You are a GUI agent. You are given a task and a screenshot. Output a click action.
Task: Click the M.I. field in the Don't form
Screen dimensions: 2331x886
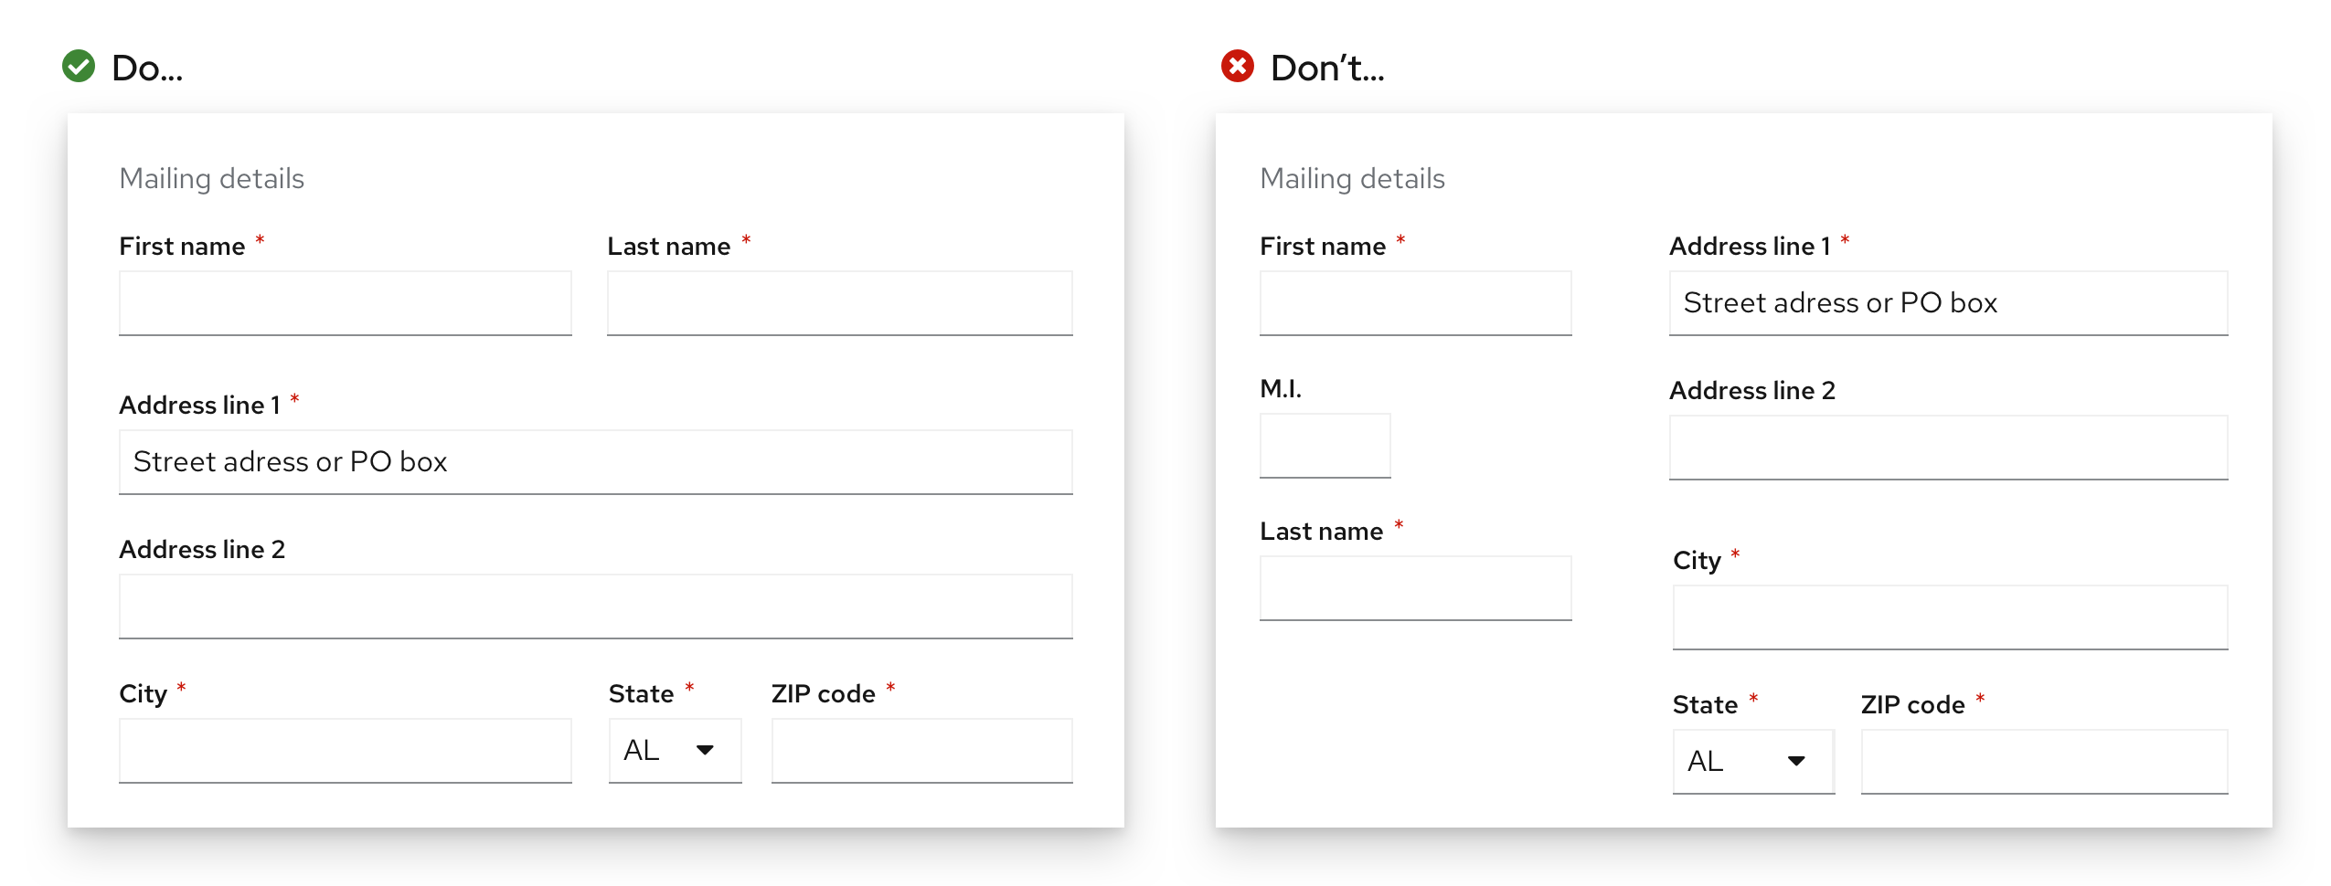coord(1325,446)
